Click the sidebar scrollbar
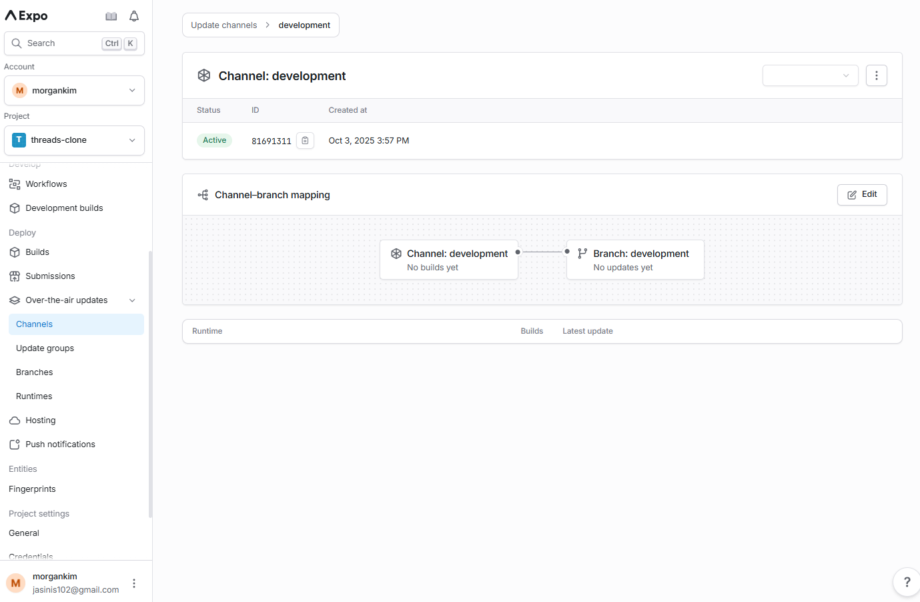 150,384
